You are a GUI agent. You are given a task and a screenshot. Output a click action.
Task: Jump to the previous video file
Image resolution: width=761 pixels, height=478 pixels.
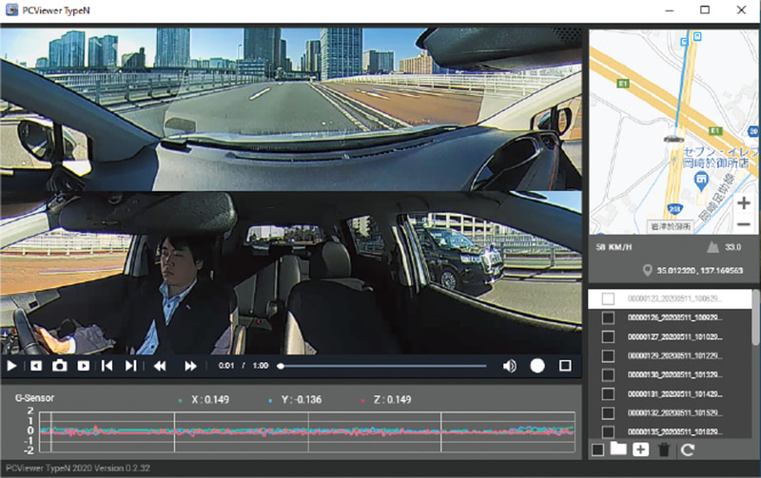click(x=107, y=366)
